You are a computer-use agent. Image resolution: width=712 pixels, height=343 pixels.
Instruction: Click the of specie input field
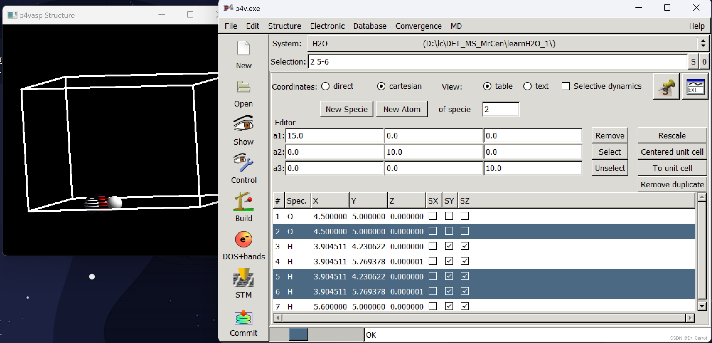point(500,109)
